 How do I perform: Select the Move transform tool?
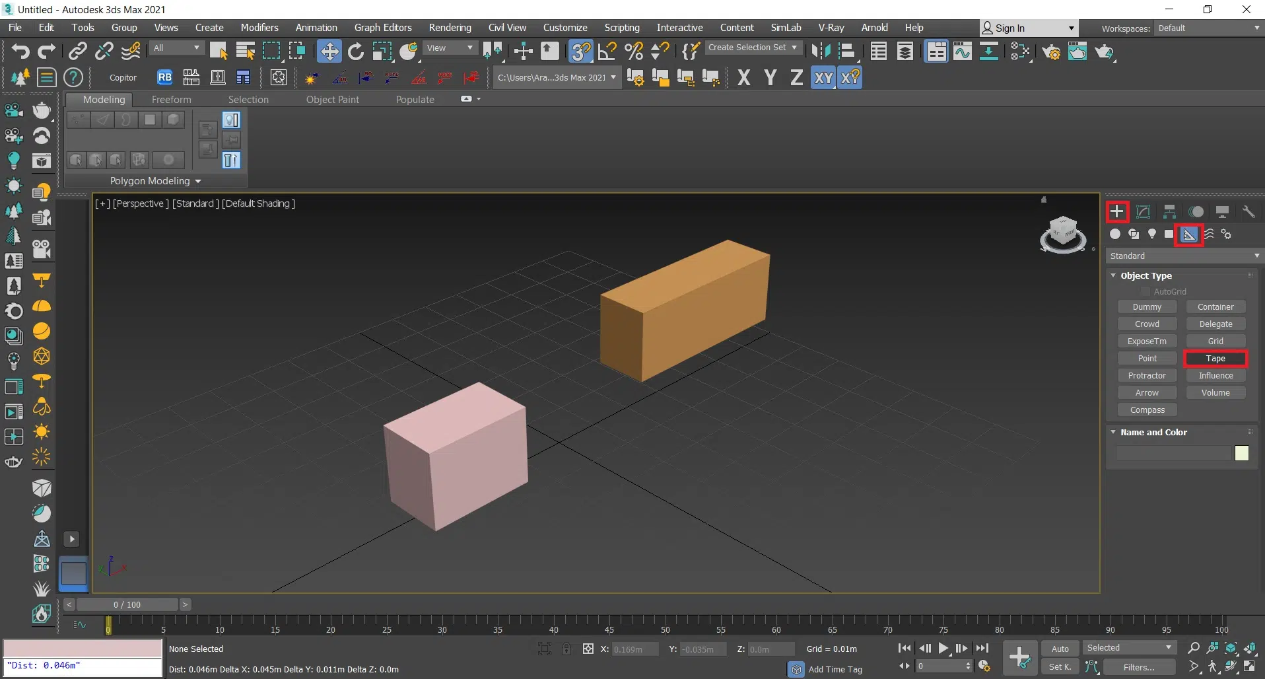pyautogui.click(x=329, y=52)
